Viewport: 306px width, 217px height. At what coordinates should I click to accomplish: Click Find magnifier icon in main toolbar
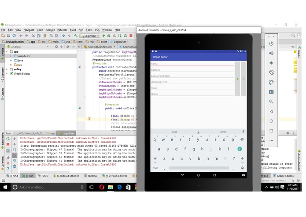[51, 36]
